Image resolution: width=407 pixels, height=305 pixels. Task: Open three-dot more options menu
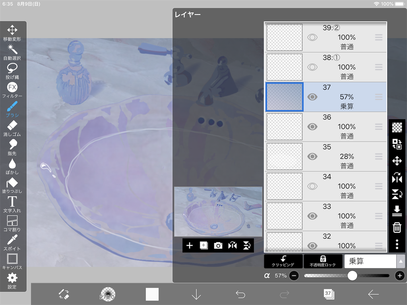[397, 244]
